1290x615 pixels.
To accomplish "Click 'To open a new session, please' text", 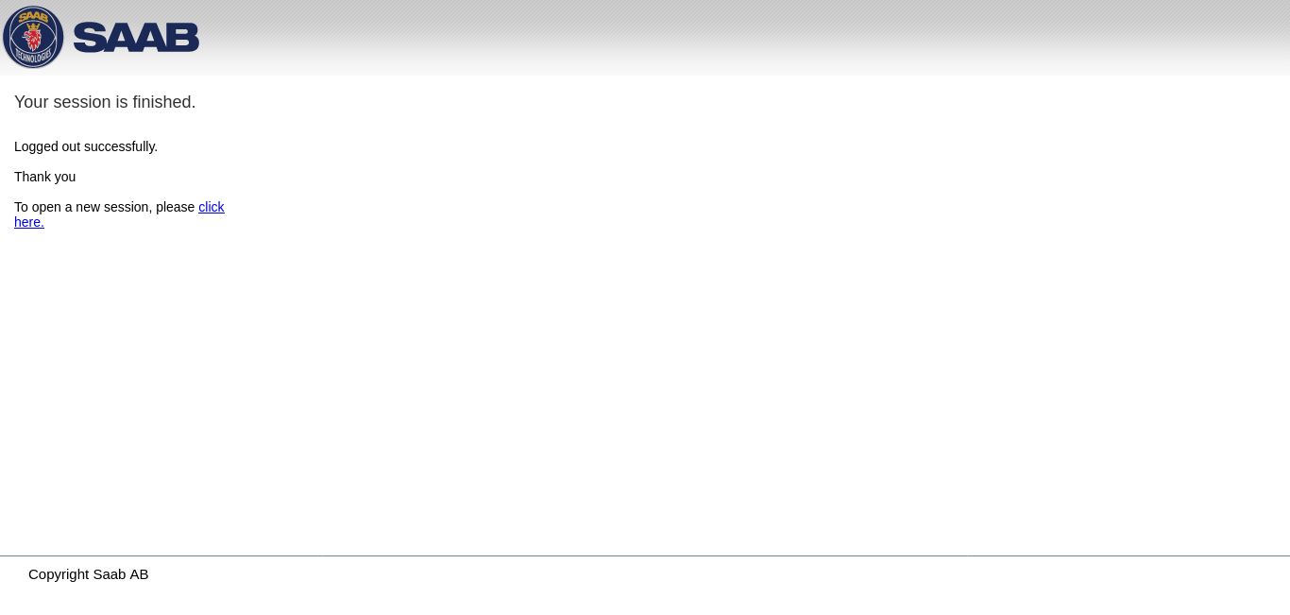I will [104, 207].
